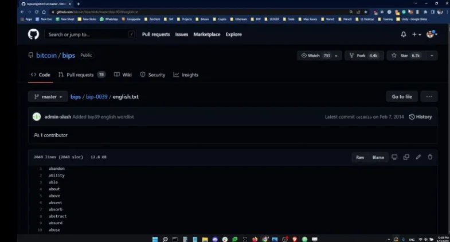The width and height of the screenshot is (450, 242).
Task: Open the bip-0039 folder link
Action: pos(97,97)
